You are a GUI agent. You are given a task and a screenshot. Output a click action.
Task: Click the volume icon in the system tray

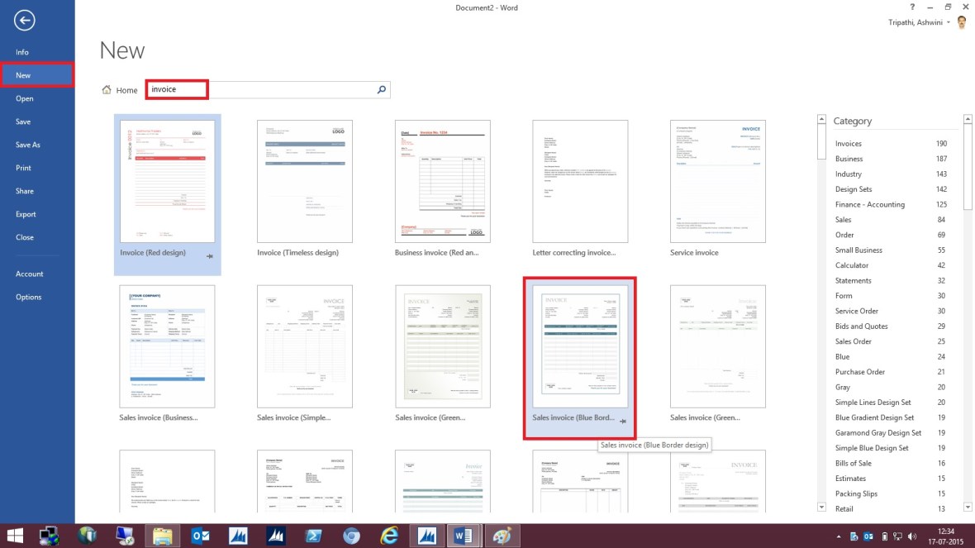coord(913,535)
